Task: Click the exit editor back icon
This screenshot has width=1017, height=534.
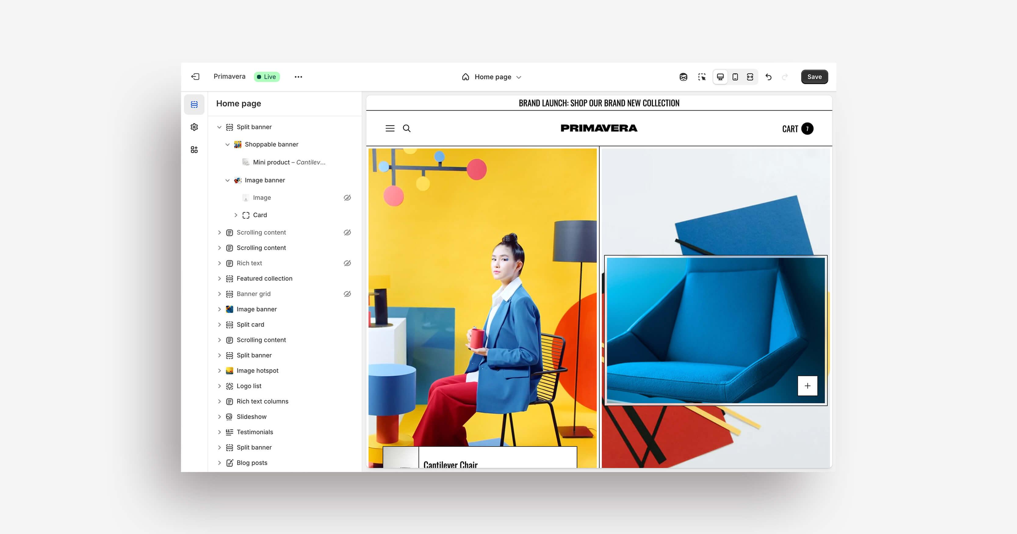Action: click(x=195, y=77)
